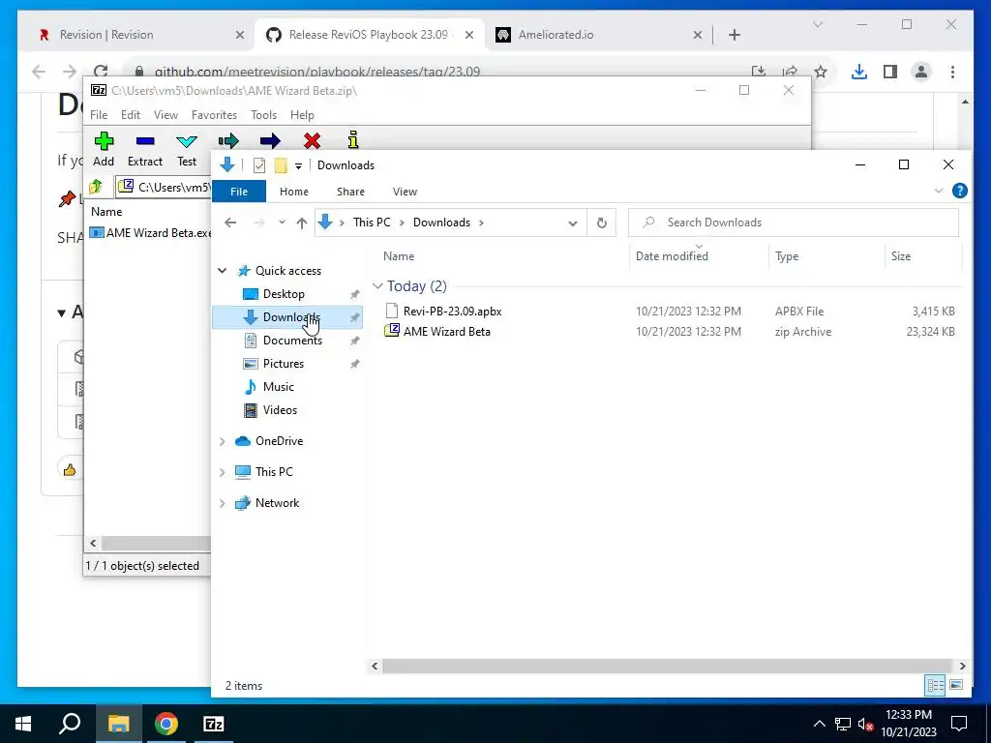Image resolution: width=991 pixels, height=743 pixels.
Task: Click the taskbar Search icon
Action: point(70,724)
